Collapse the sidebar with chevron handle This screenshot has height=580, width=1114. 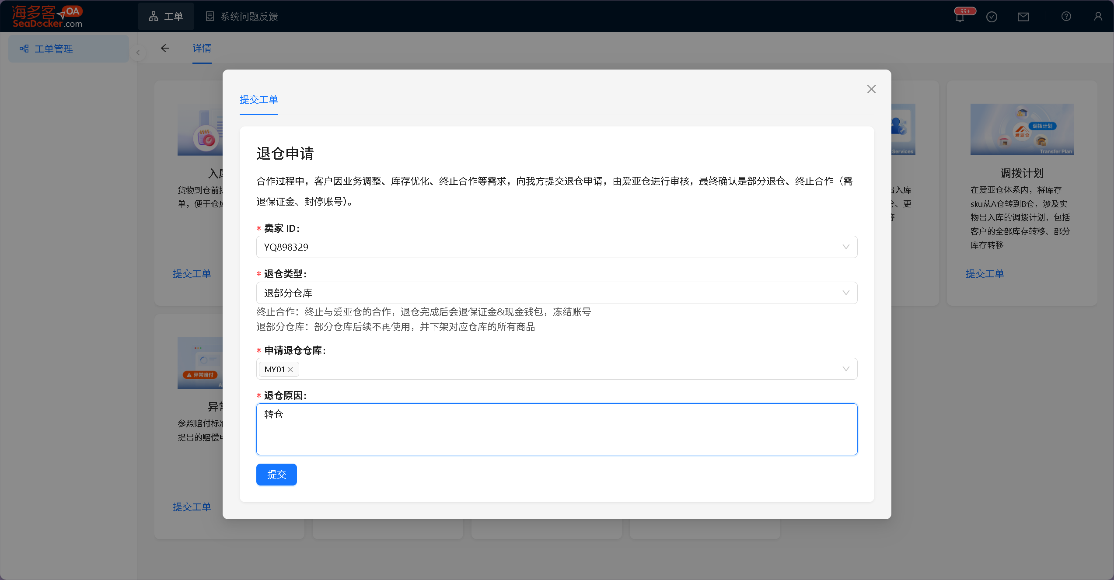[138, 53]
